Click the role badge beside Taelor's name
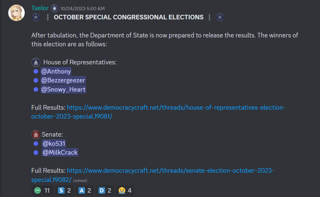The height and width of the screenshot is (197, 320). [54, 9]
